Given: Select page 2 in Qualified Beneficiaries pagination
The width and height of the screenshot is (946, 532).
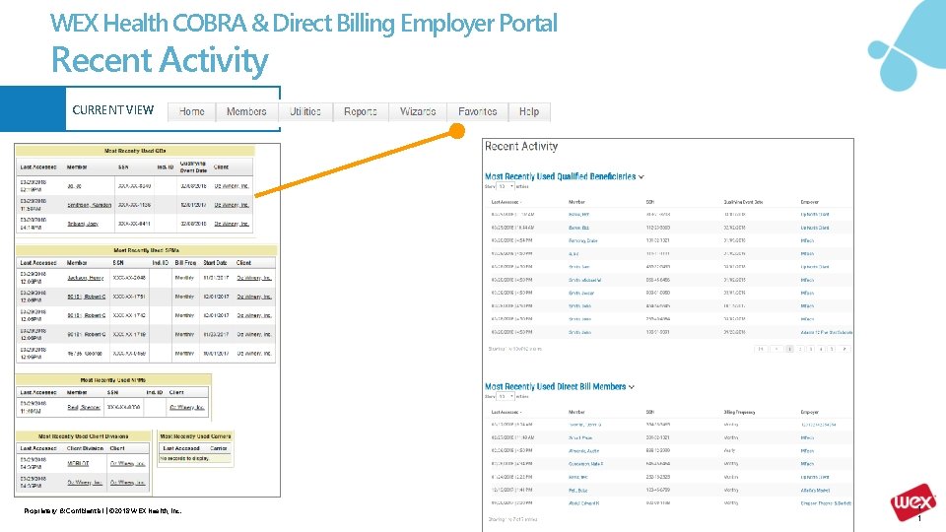Looking at the screenshot, I should (x=800, y=349).
